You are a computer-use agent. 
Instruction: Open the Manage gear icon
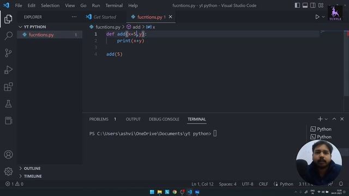coord(8,171)
